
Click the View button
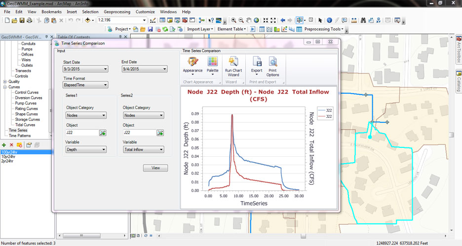pos(155,168)
